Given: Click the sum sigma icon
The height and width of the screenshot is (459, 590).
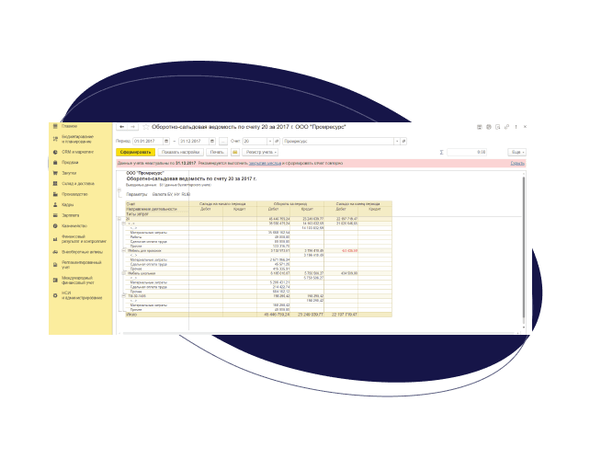Looking at the screenshot, I should point(442,151).
